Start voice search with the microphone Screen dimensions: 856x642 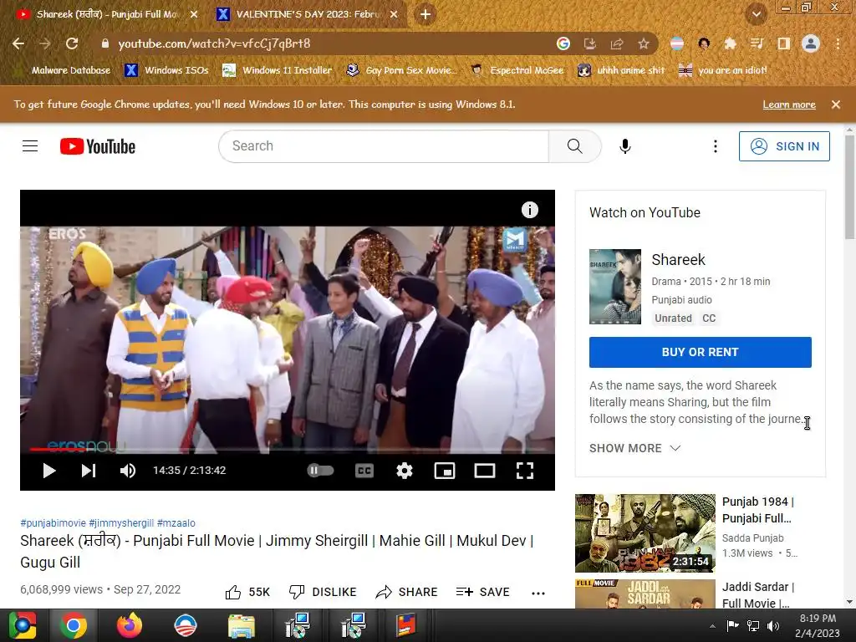[625, 146]
